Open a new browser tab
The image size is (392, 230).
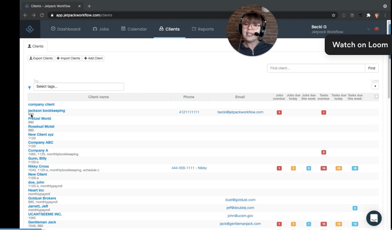[x=89, y=6]
